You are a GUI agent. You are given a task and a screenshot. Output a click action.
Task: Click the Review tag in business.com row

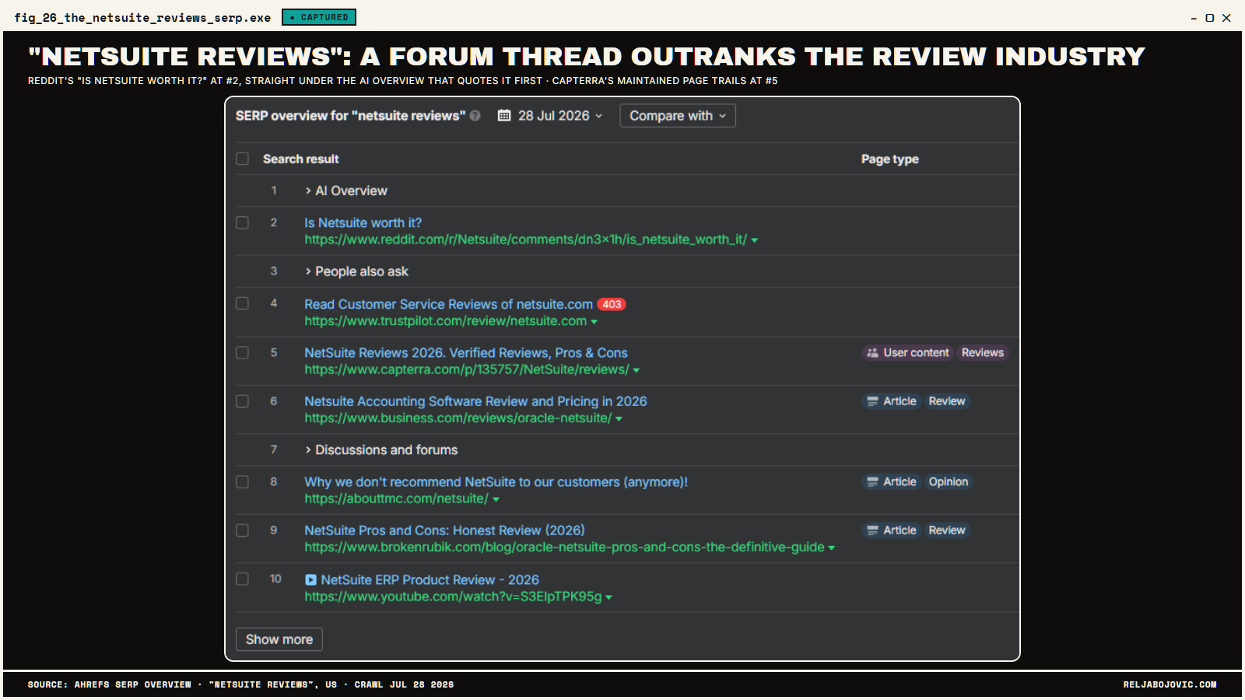point(947,401)
